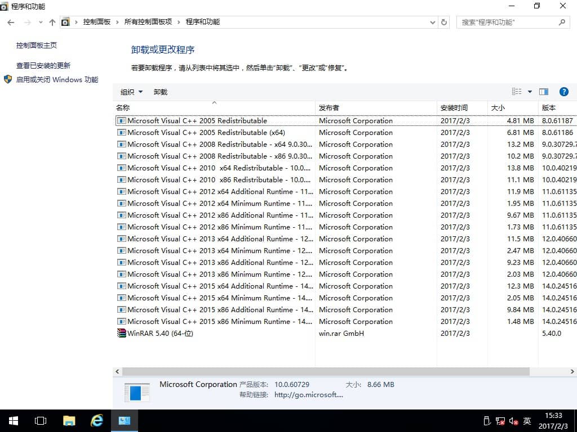Select Visual C++ 2015 x86 Additional Runtime
The image size is (577, 432).
point(346,310)
